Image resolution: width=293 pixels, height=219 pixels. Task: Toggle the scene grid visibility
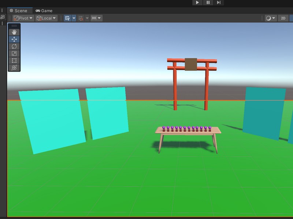pos(67,18)
